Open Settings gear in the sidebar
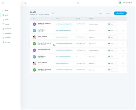The width and height of the screenshot is (136, 110). (x=3, y=42)
